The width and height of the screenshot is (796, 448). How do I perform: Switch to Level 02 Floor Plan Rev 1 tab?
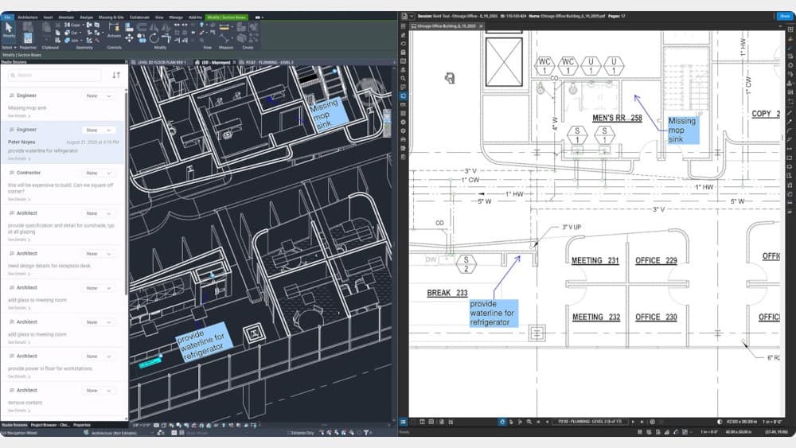coord(162,61)
